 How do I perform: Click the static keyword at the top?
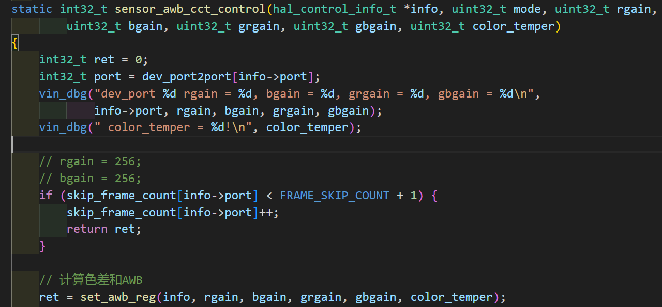32,9
